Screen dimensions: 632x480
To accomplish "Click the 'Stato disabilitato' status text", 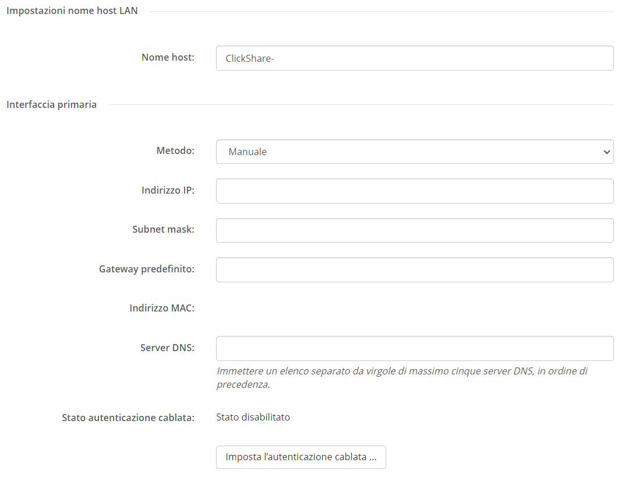I will point(253,417).
